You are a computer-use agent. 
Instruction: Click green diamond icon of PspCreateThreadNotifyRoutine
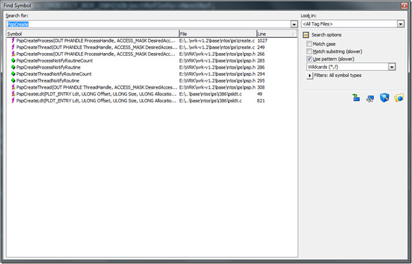click(13, 80)
